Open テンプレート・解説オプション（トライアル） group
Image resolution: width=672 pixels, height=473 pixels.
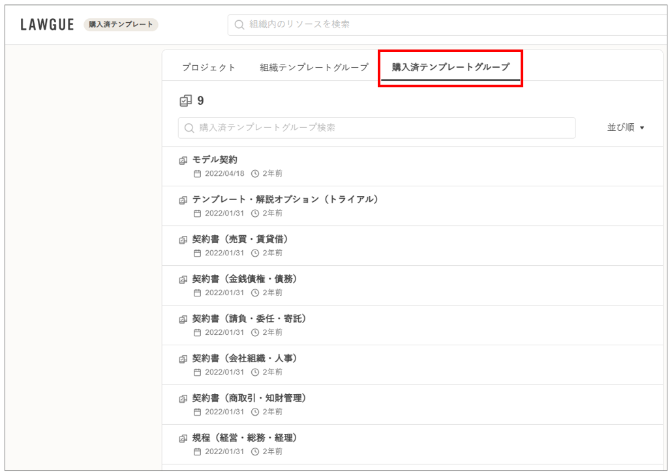click(x=285, y=199)
